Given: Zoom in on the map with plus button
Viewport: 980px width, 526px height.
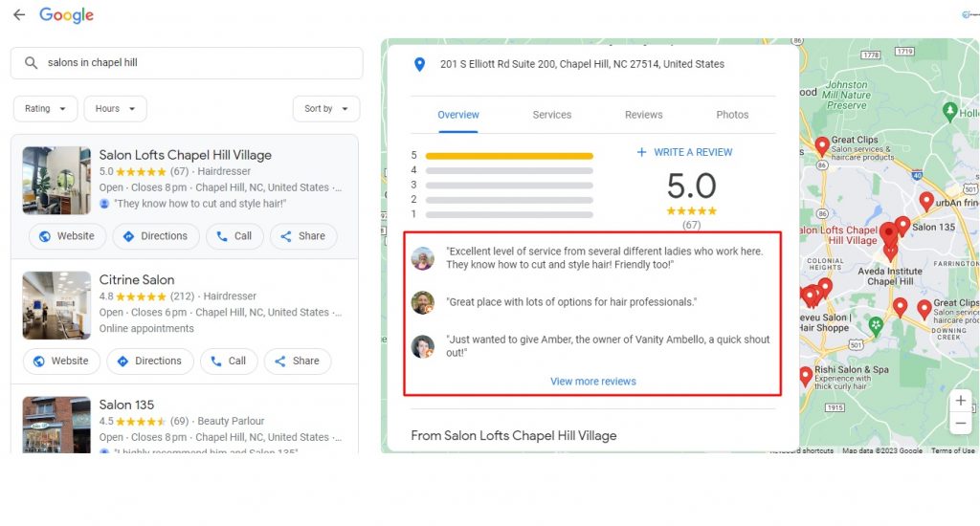Looking at the screenshot, I should click(x=961, y=401).
